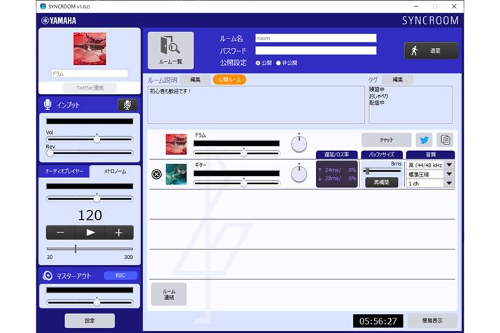The image size is (500, 333).
Task: Click the 音質 header tab
Action: (431, 155)
